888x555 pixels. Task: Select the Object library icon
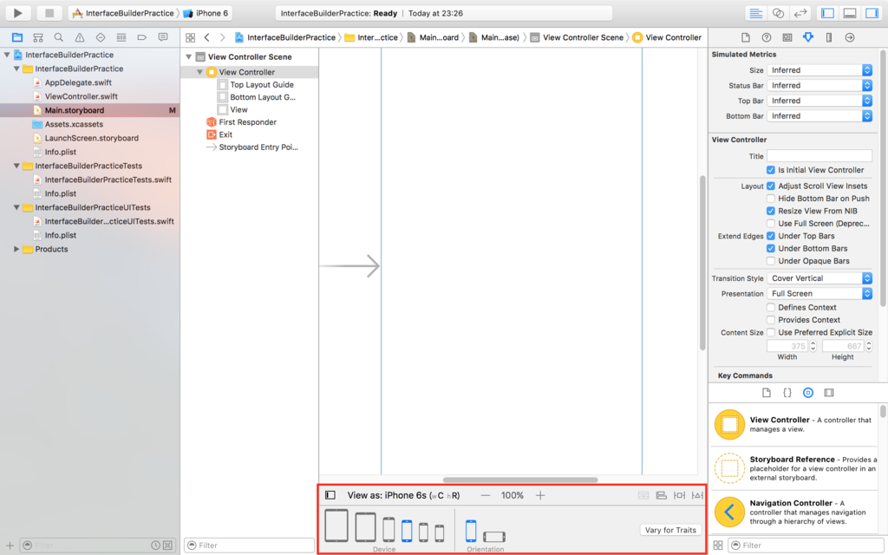click(x=807, y=392)
